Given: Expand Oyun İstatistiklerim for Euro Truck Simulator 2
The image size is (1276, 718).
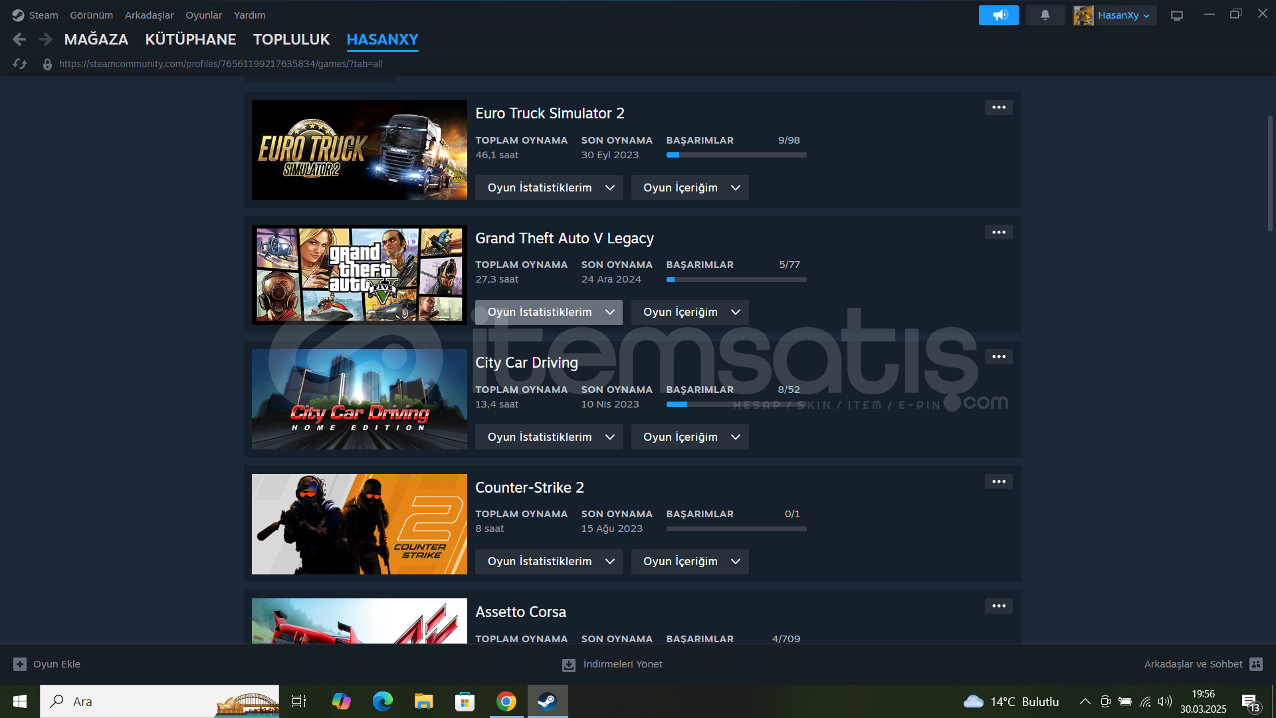Looking at the screenshot, I should (x=549, y=188).
